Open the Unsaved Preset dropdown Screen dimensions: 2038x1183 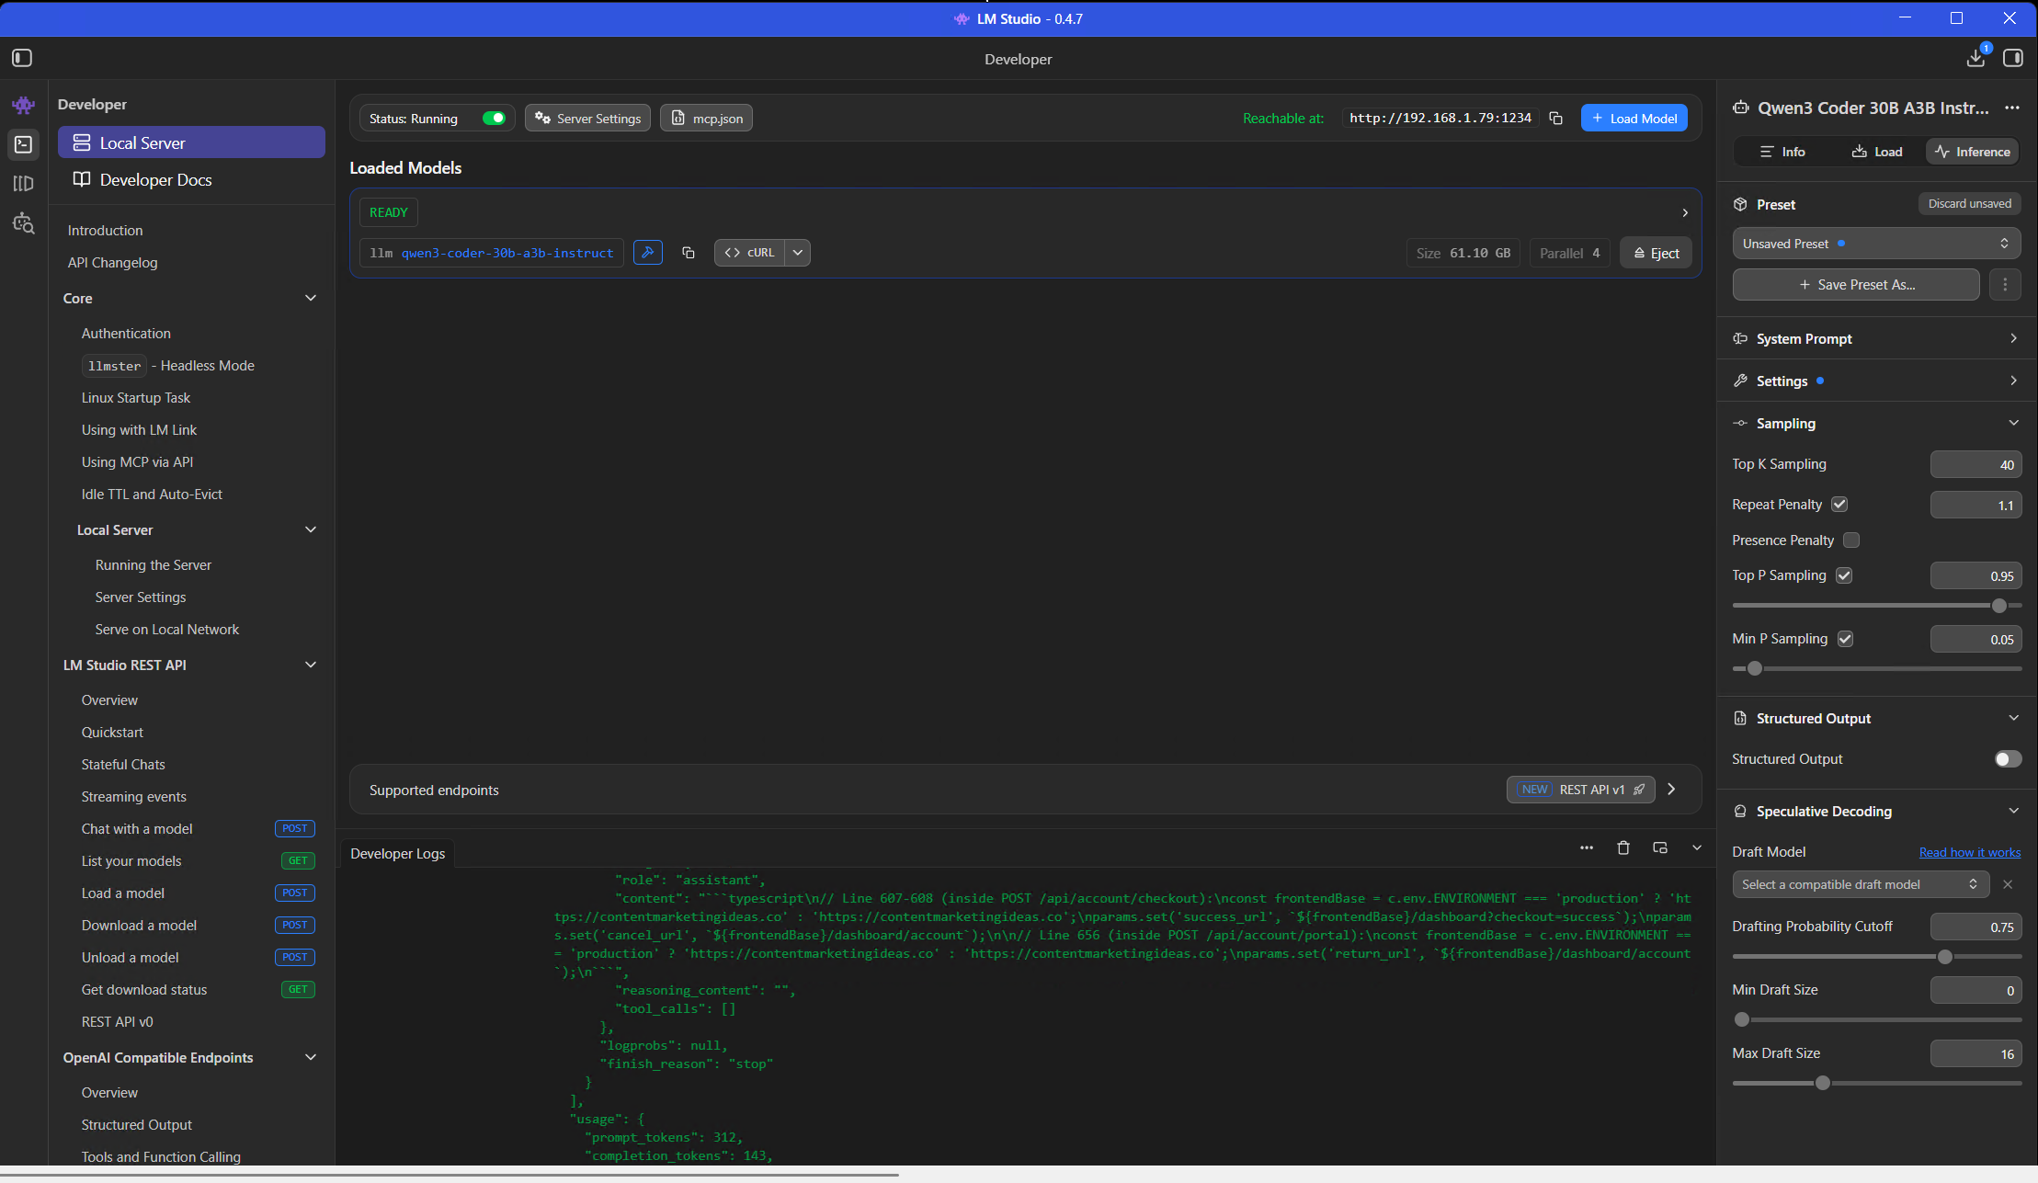(x=1875, y=243)
